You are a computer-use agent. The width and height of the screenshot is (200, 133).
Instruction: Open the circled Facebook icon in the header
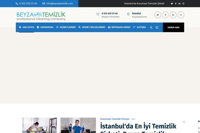(165, 15)
